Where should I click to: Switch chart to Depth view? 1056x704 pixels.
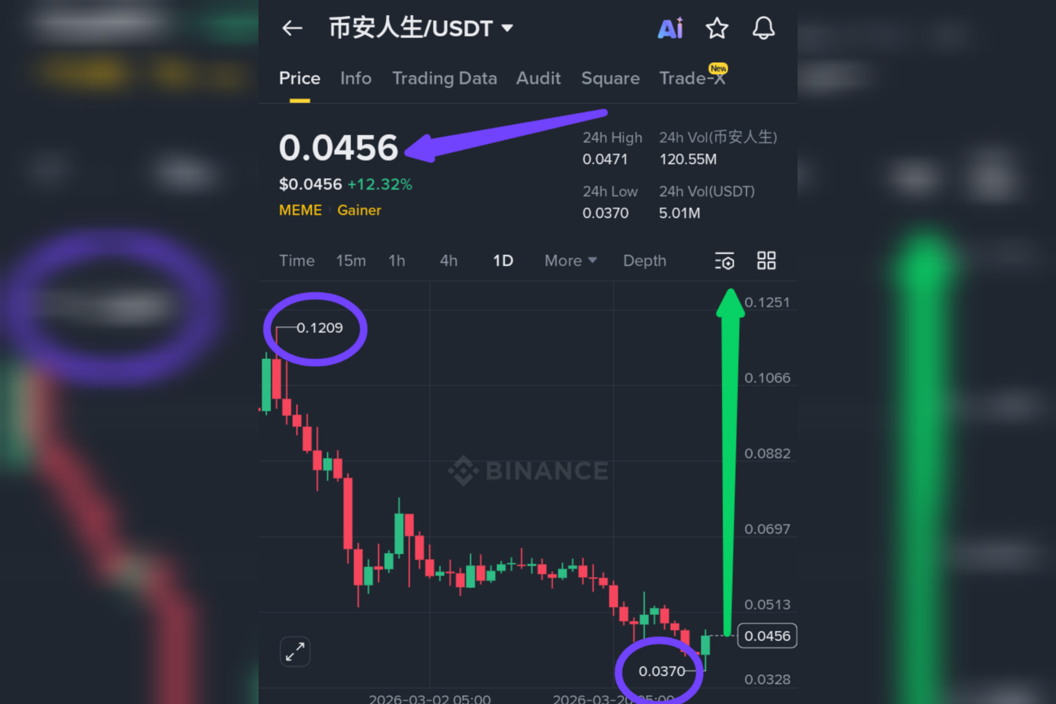pos(645,261)
